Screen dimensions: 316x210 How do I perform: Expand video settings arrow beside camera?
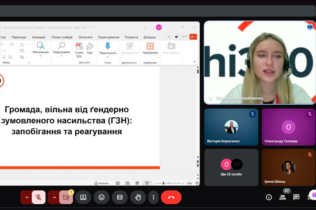click(54, 197)
